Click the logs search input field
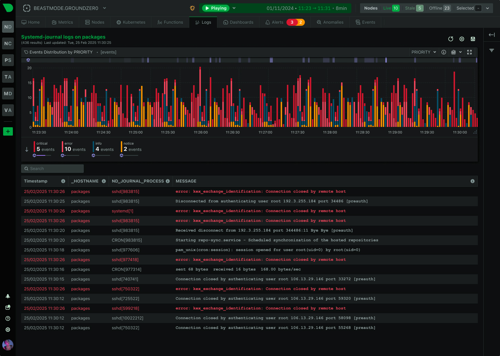Screen dimensions: 500x356 (x=52, y=168)
